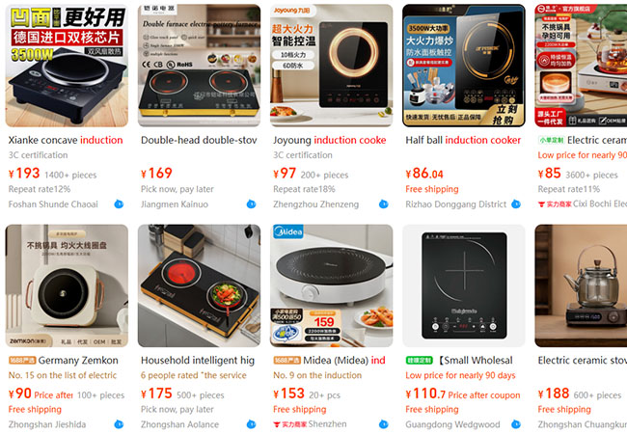The image size is (627, 434).
Task: Click the Zhongshan Aolance supplier name
Action: pyautogui.click(x=179, y=424)
